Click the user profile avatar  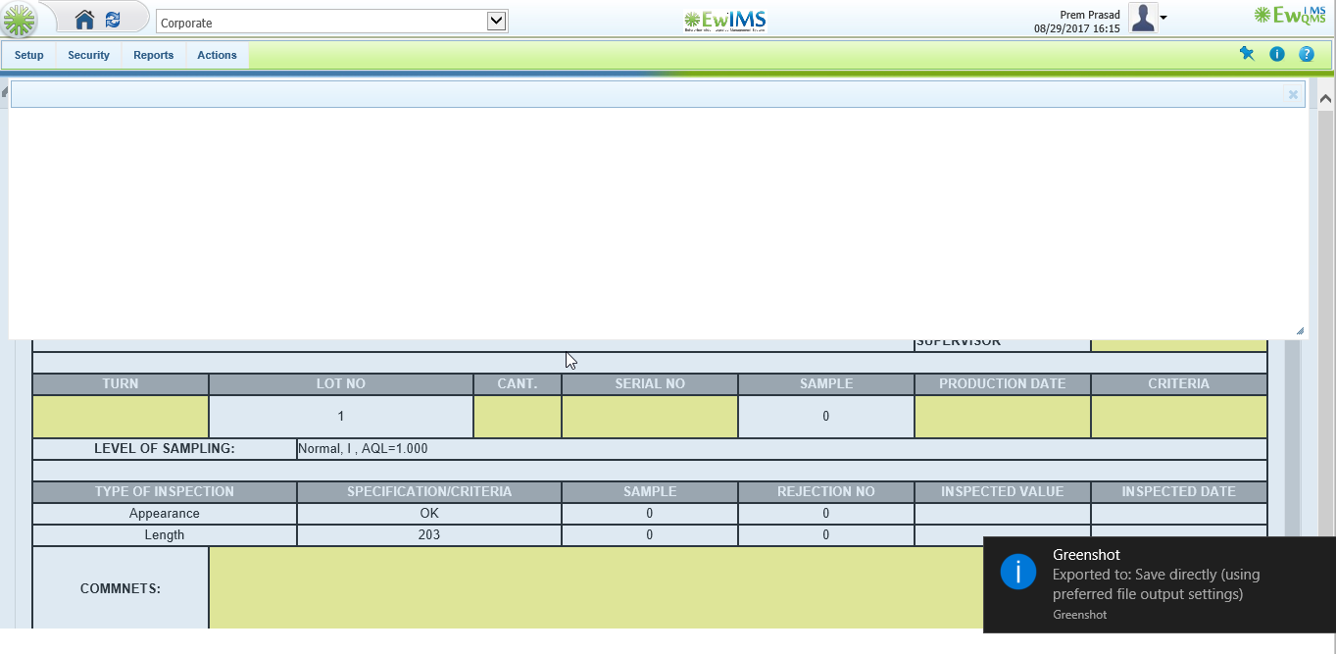pyautogui.click(x=1143, y=18)
